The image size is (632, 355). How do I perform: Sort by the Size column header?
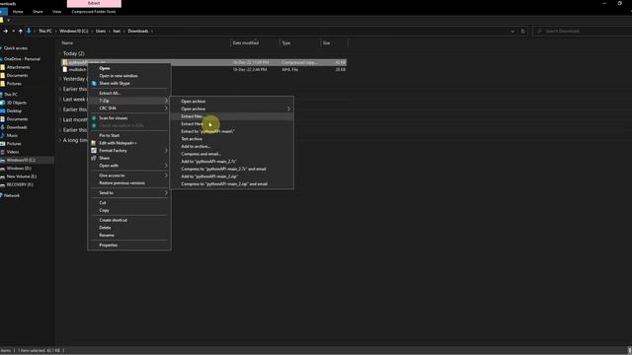[334, 43]
